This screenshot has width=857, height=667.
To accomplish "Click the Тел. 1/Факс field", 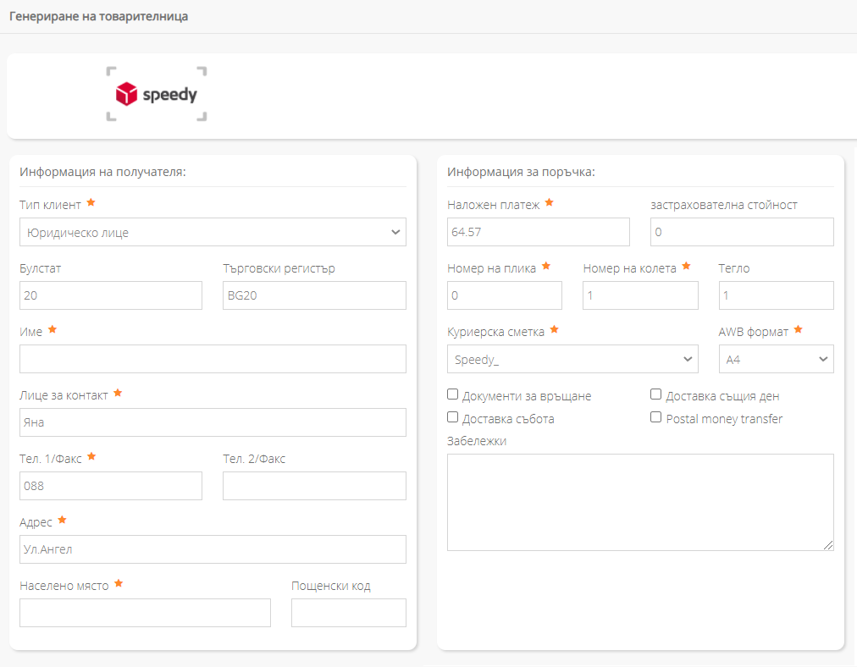I will coord(111,486).
